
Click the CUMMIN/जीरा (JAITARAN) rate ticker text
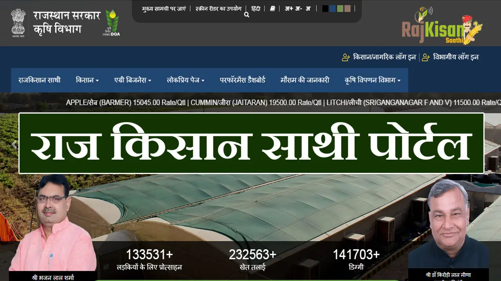coord(256,103)
